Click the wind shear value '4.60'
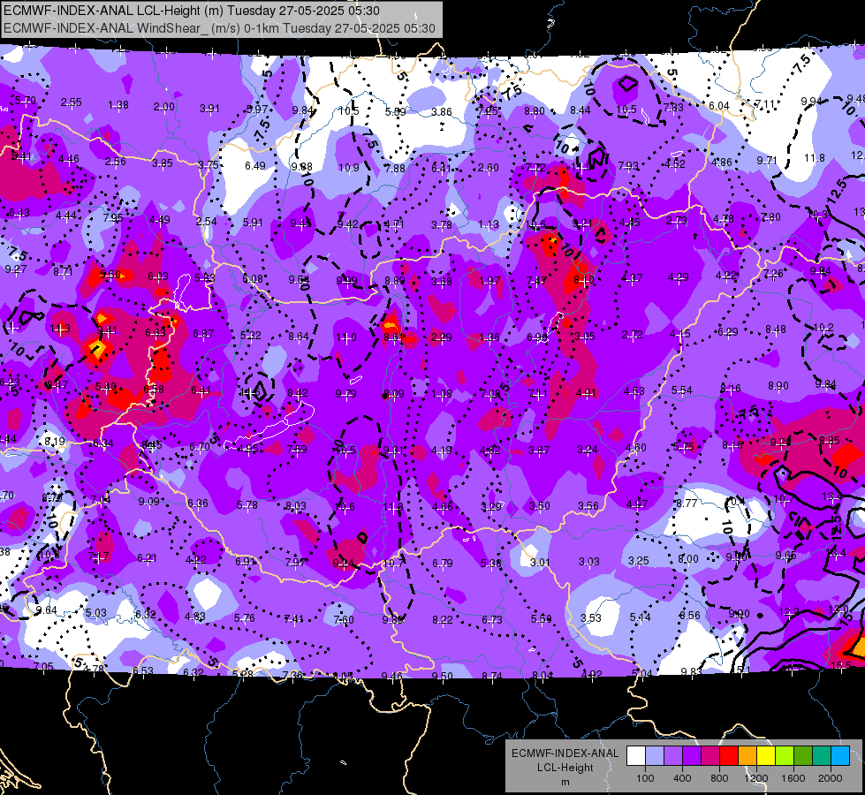 [636, 448]
